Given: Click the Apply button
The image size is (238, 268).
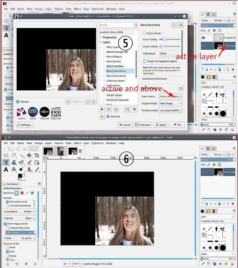Looking at the screenshot, I should 161,125.
